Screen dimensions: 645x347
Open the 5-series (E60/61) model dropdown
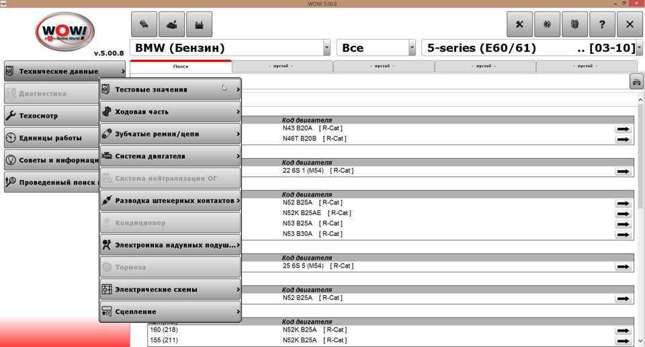[638, 48]
